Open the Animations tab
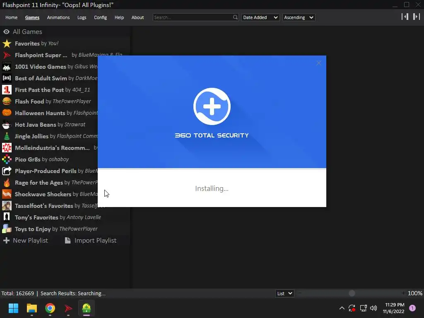Image resolution: width=424 pixels, height=318 pixels. click(58, 17)
